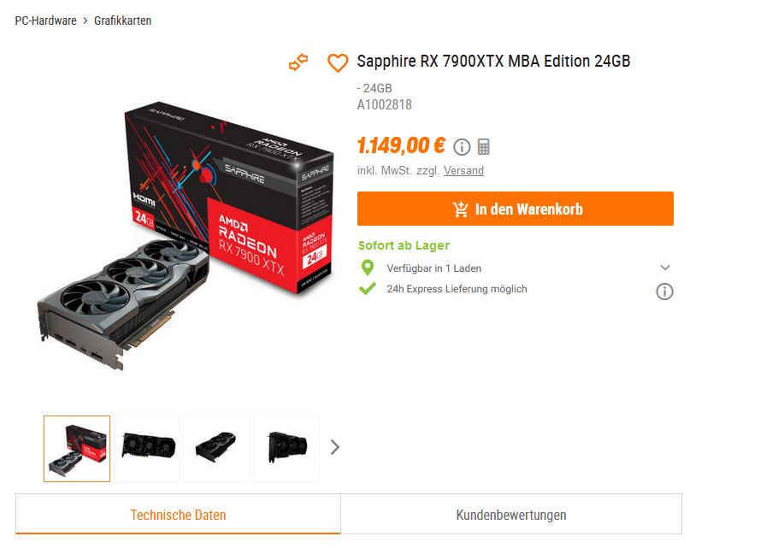Image resolution: width=784 pixels, height=554 pixels.
Task: Click In den Warenkorb button
Action: pos(515,209)
